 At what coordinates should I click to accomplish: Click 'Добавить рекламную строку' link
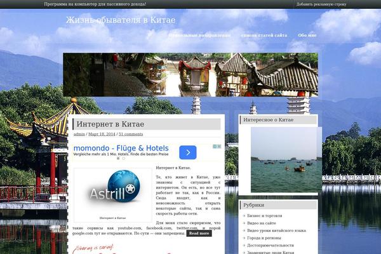point(321,4)
